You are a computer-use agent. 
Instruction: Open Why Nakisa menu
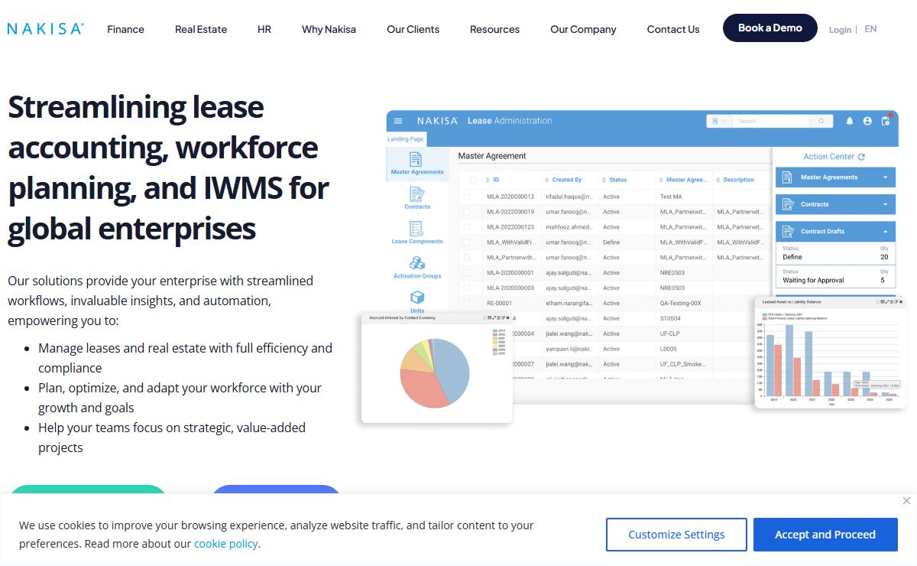point(329,29)
